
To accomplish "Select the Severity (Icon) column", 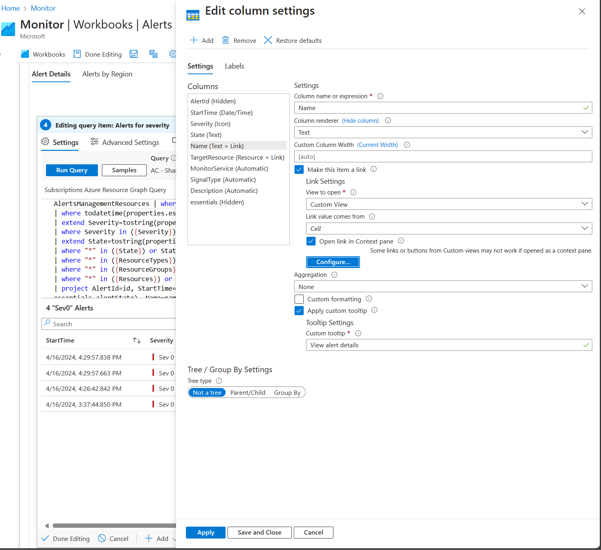I will [x=210, y=124].
